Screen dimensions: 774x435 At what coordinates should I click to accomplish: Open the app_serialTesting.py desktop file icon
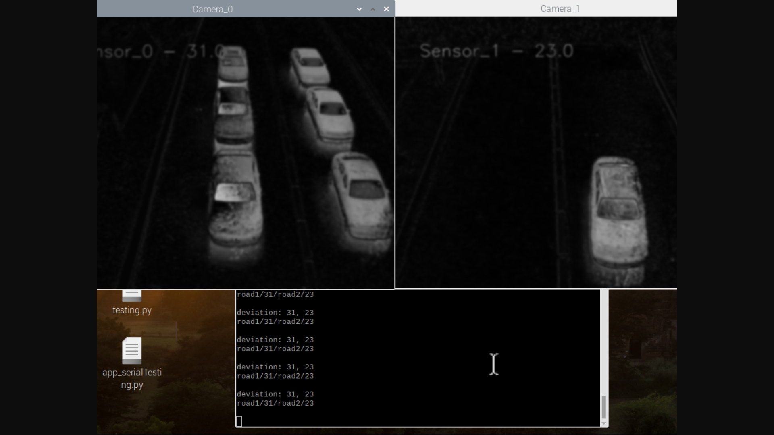coord(132,350)
